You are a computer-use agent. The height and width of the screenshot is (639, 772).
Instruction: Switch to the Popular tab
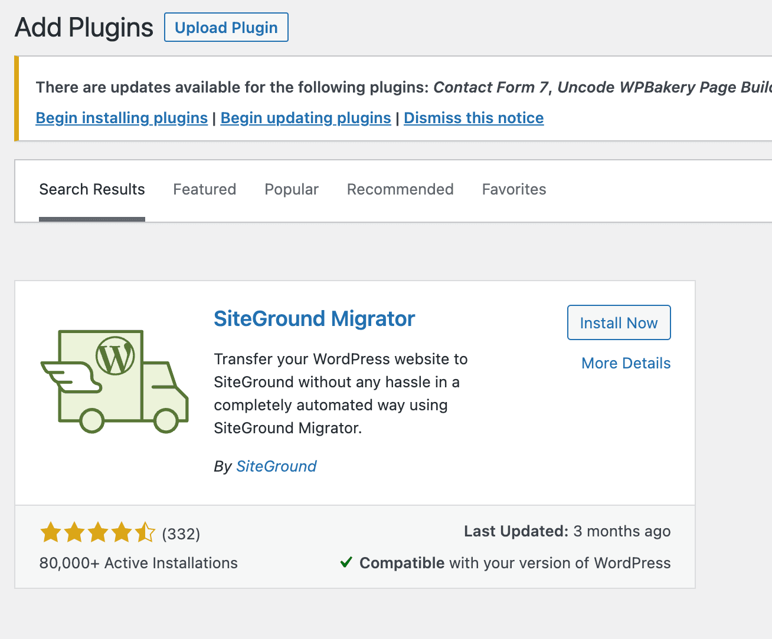292,189
